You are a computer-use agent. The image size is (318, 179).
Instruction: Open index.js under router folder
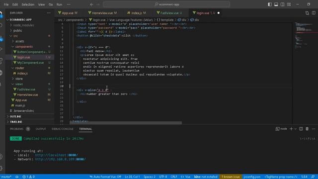[x=22, y=73]
